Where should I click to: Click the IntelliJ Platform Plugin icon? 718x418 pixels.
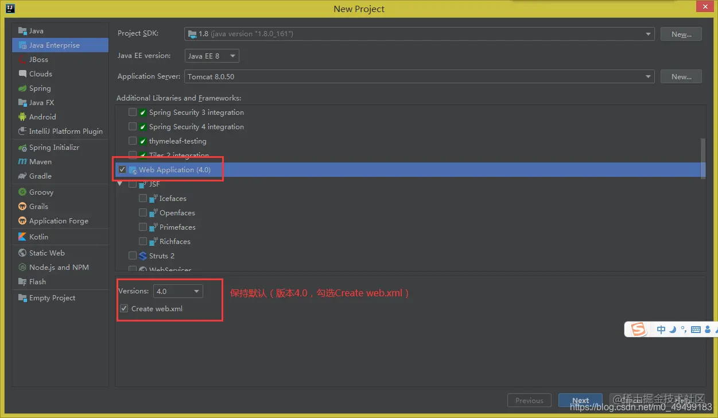point(22,131)
